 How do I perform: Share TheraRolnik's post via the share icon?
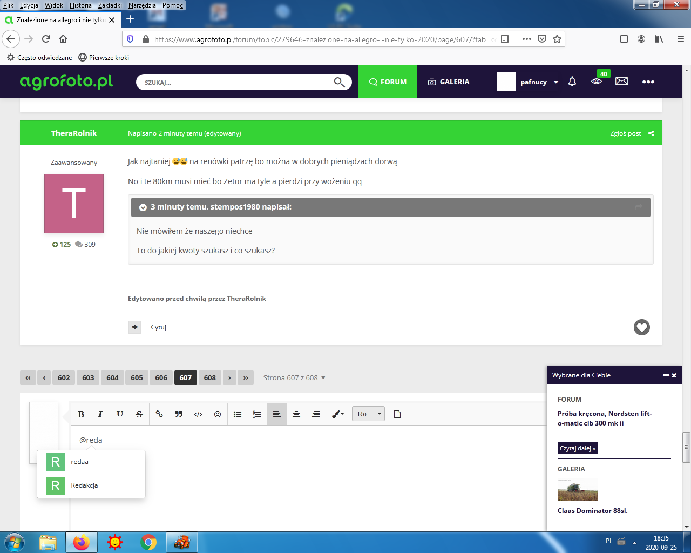(651, 133)
